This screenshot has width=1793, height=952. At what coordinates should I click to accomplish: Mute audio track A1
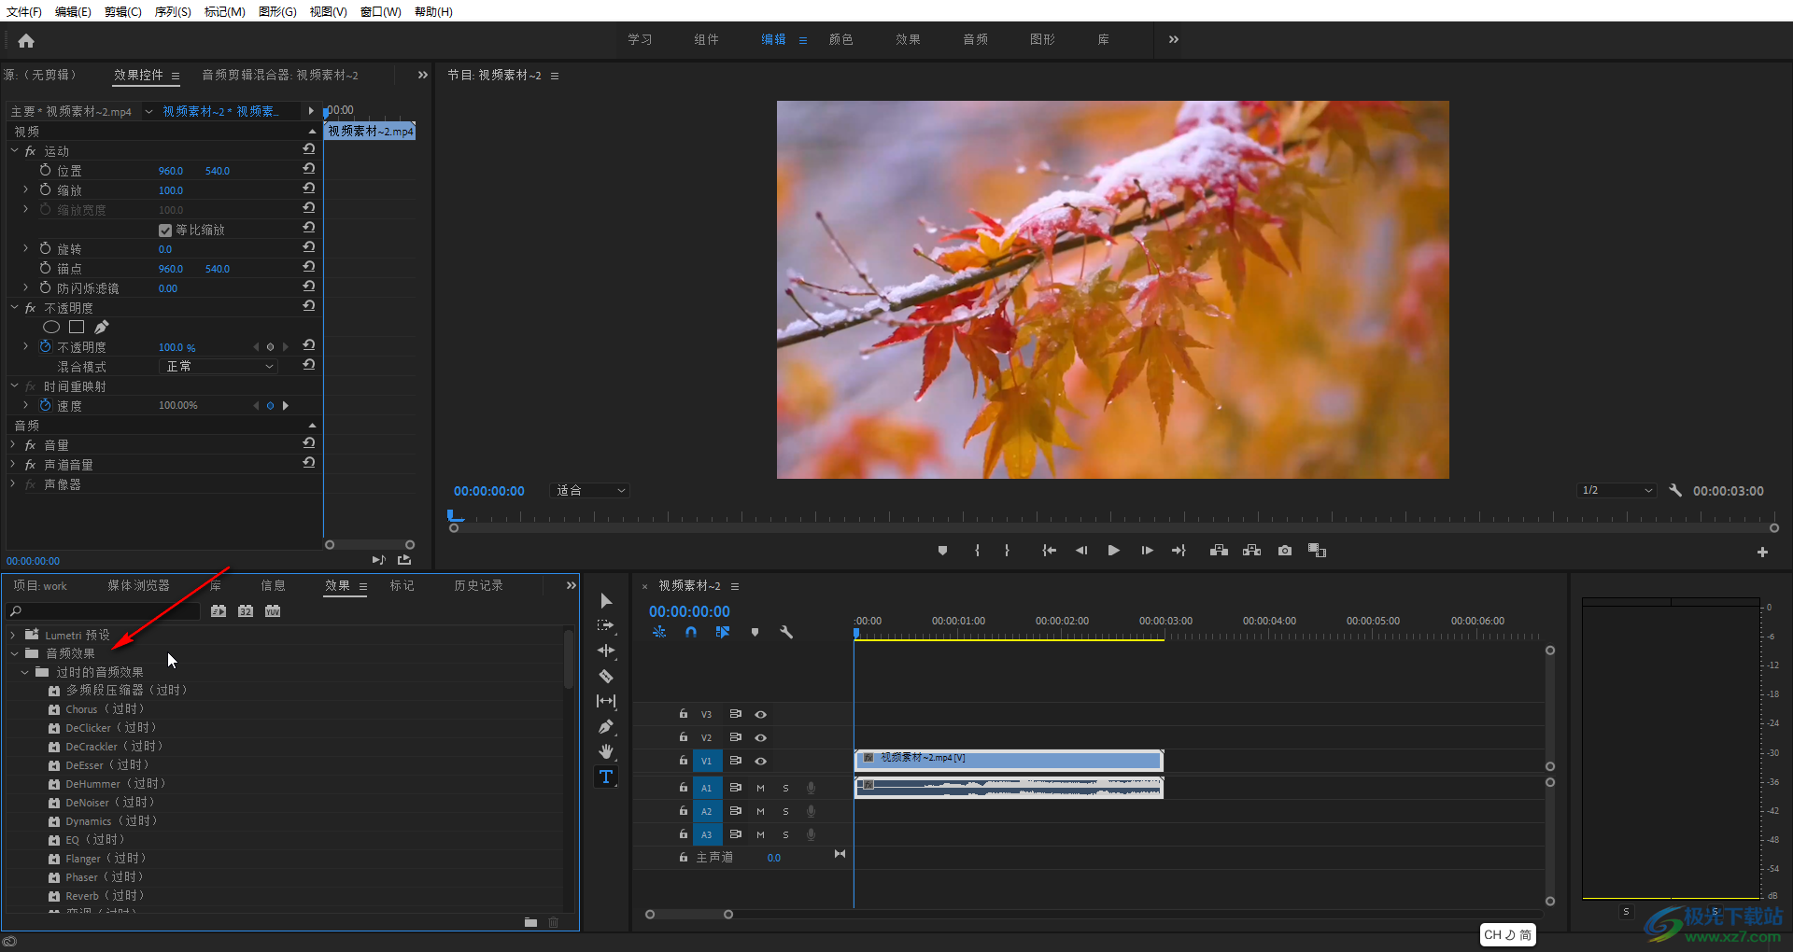[x=760, y=788]
